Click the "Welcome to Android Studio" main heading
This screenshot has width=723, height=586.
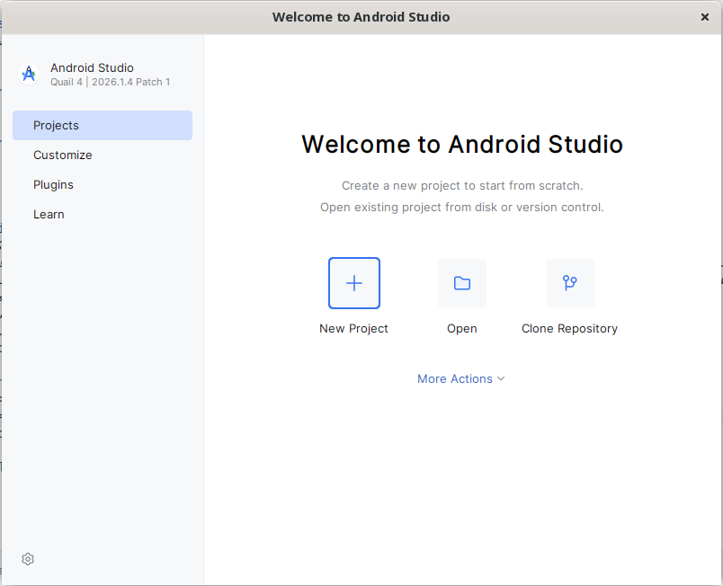pos(462,144)
